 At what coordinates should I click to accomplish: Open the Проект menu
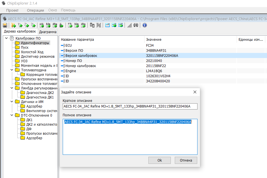12,10
